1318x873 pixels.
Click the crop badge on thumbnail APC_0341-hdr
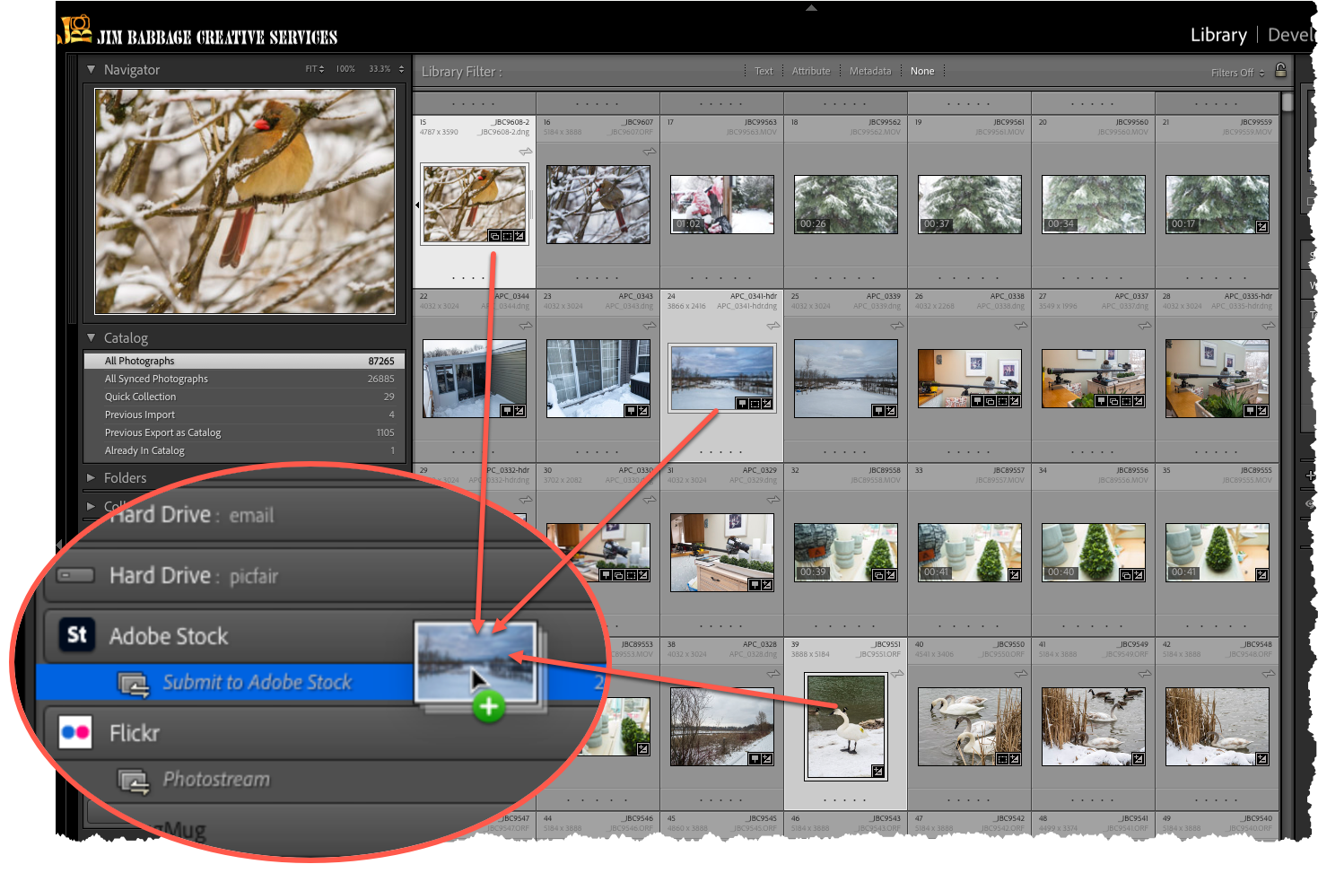(755, 405)
